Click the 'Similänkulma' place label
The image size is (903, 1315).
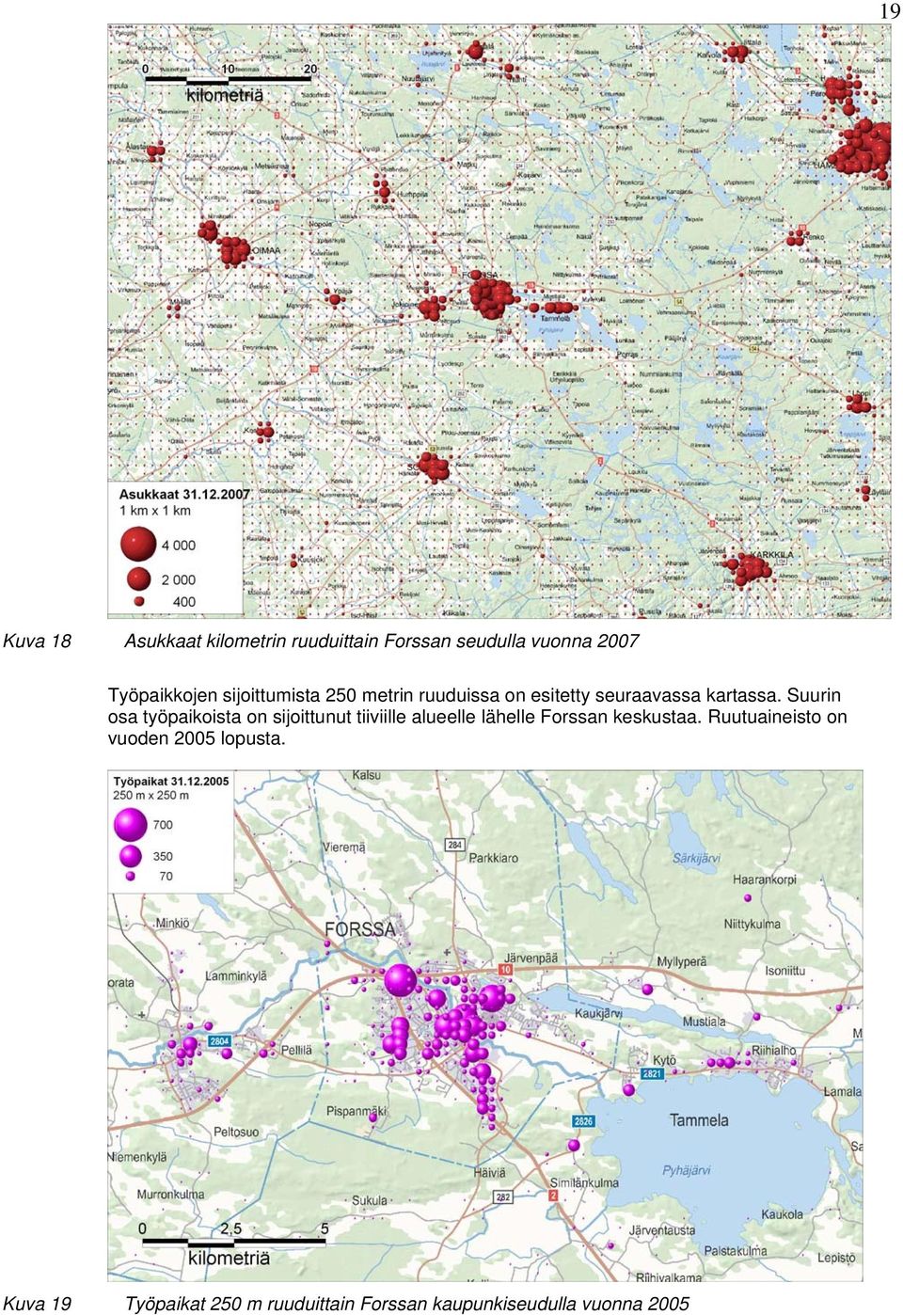(584, 1182)
